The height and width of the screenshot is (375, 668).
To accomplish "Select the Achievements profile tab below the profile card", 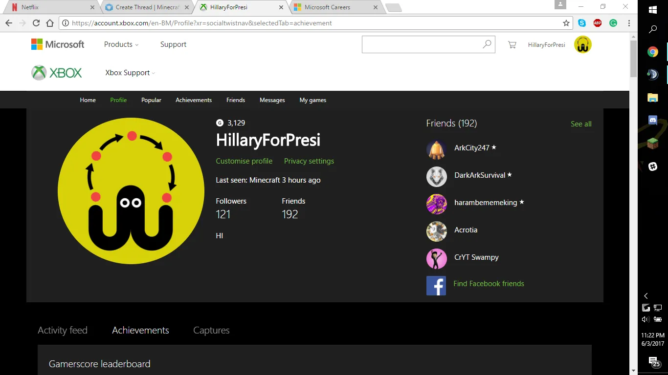I will (140, 331).
